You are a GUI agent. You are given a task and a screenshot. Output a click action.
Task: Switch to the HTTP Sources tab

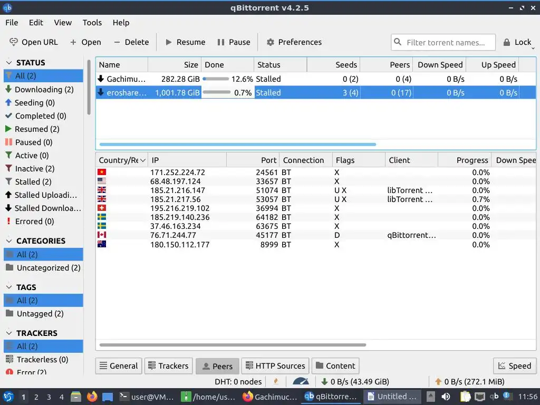tap(275, 366)
